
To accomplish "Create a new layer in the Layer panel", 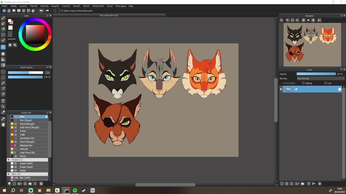I will [282, 184].
